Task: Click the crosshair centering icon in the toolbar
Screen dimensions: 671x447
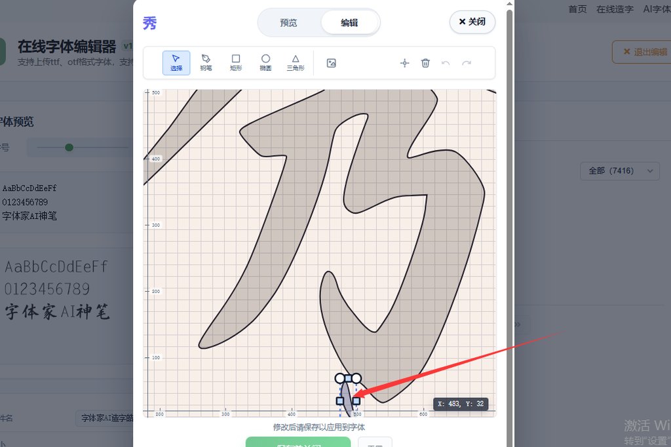Action: pyautogui.click(x=404, y=63)
